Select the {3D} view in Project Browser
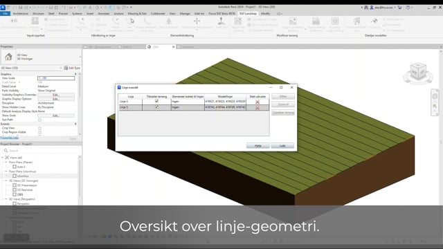Image resolution: width=443 pixels, height=249 pixels. click(20, 194)
